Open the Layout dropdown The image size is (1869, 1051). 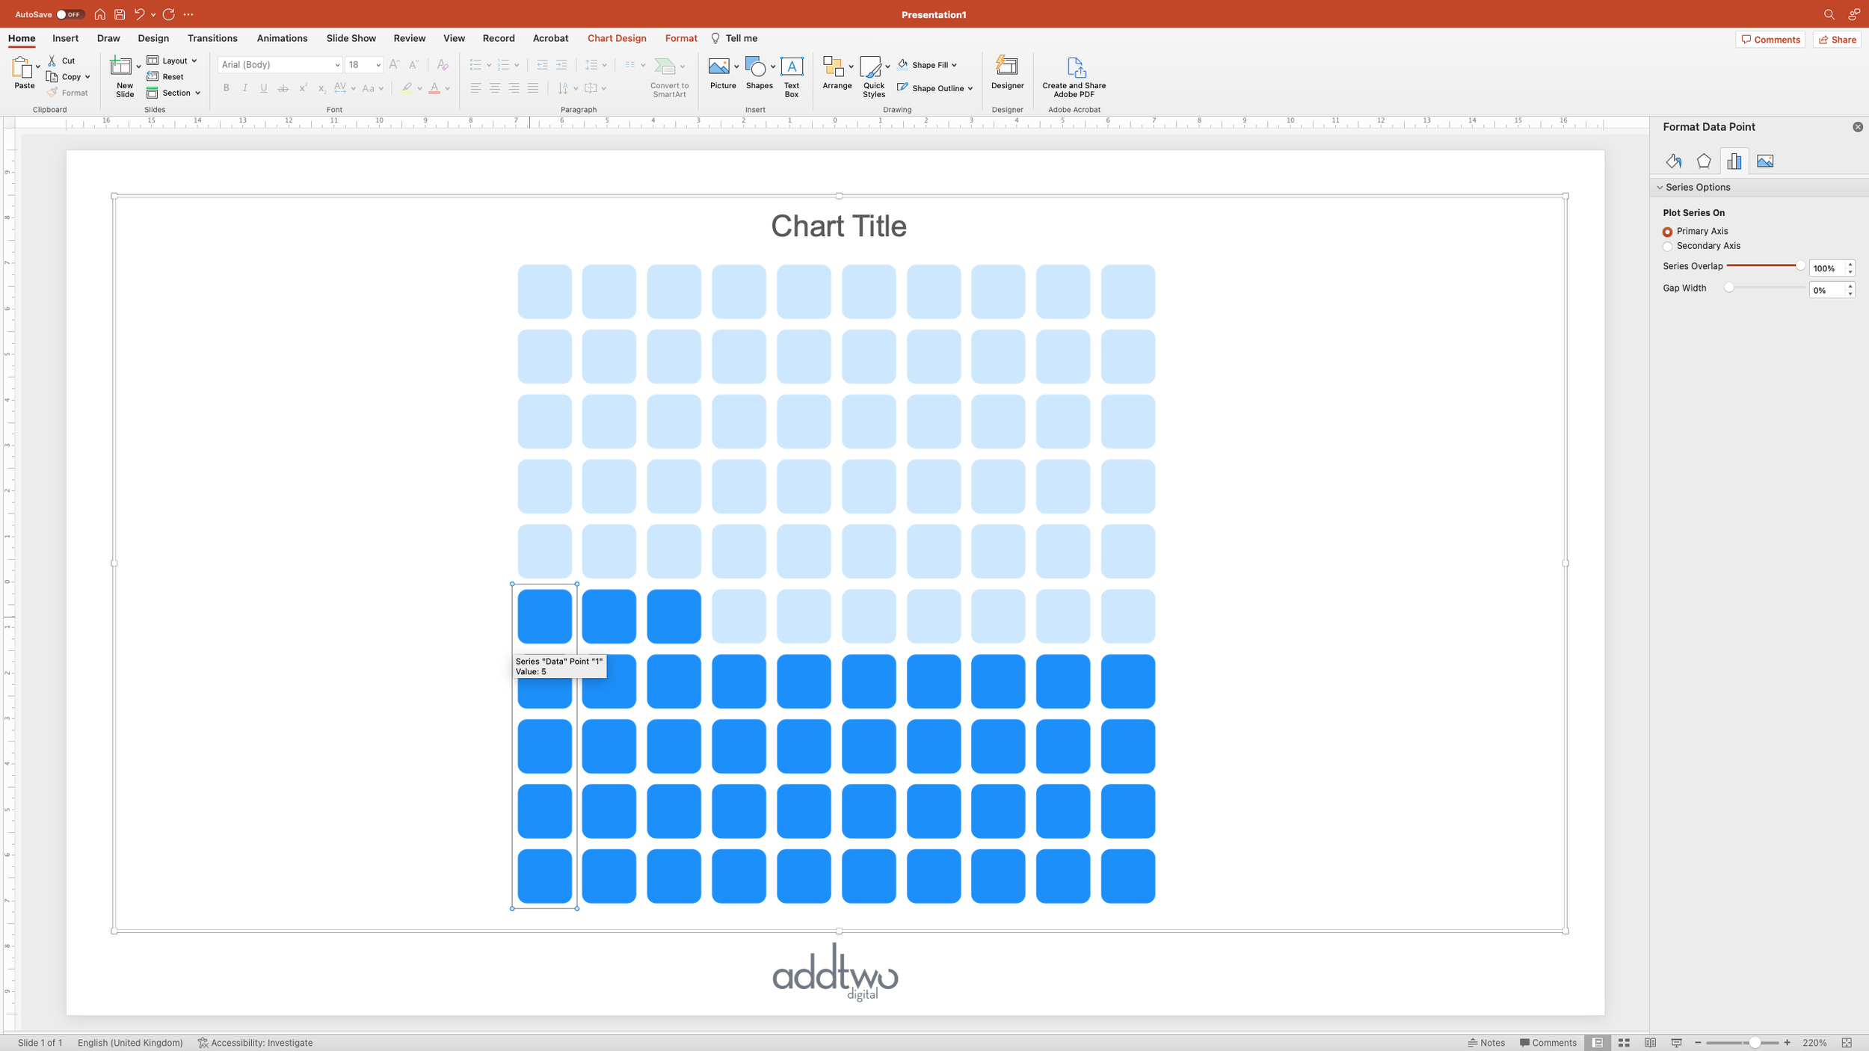[173, 61]
